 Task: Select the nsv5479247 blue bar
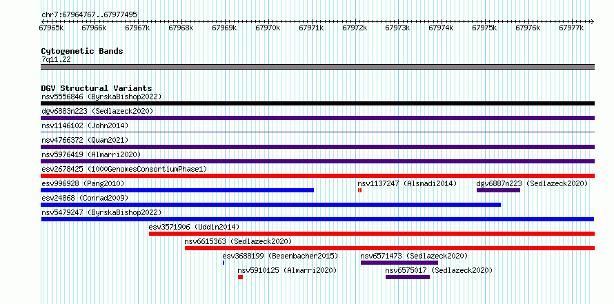click(x=317, y=219)
